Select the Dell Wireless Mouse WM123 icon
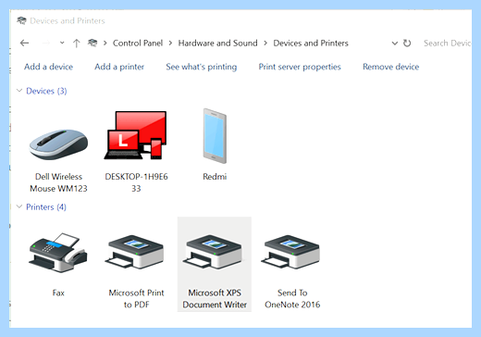 [58, 144]
